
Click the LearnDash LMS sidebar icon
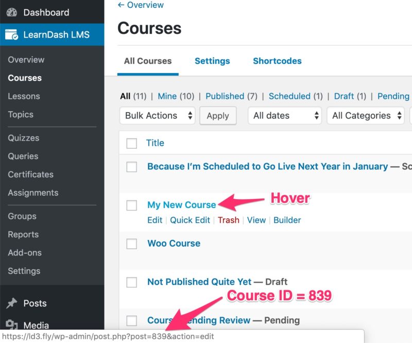click(x=11, y=35)
